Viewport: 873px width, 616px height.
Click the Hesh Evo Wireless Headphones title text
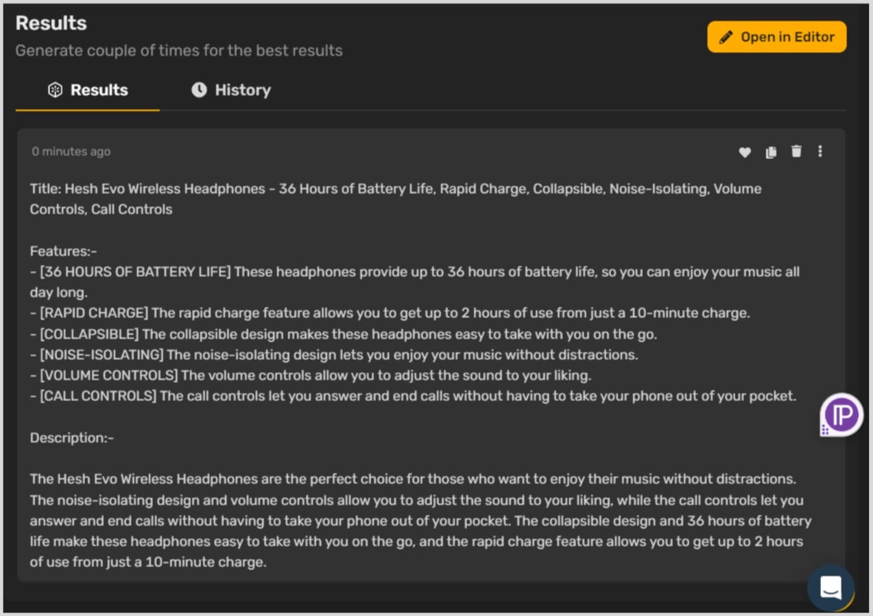[218, 189]
